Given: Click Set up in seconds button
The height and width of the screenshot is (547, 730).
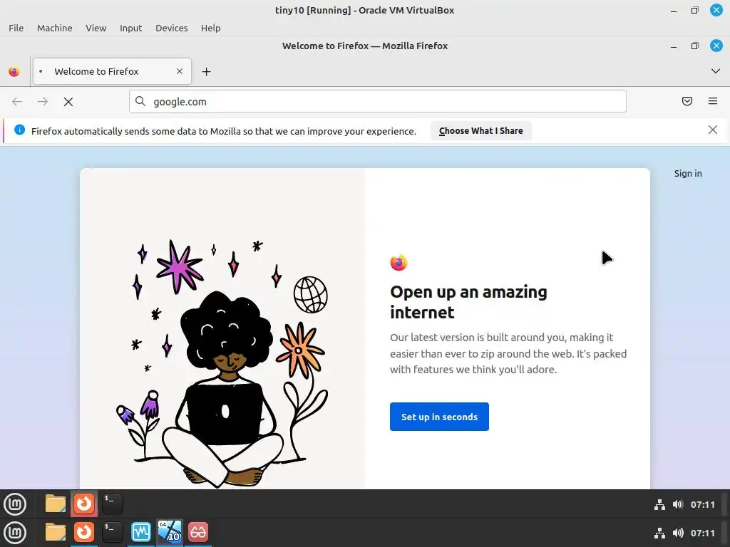Looking at the screenshot, I should point(439,417).
